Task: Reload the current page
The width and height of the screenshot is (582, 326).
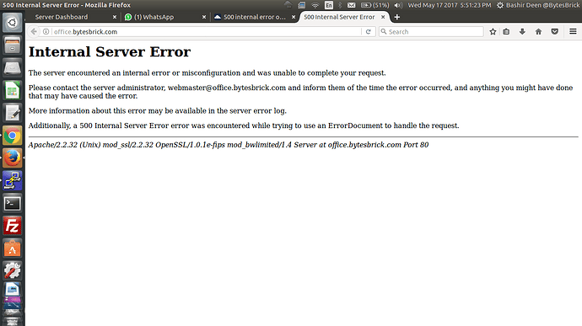Action: tap(369, 32)
